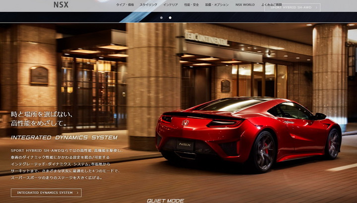
Task: Open the スタイリング menu item
Action: [148, 5]
